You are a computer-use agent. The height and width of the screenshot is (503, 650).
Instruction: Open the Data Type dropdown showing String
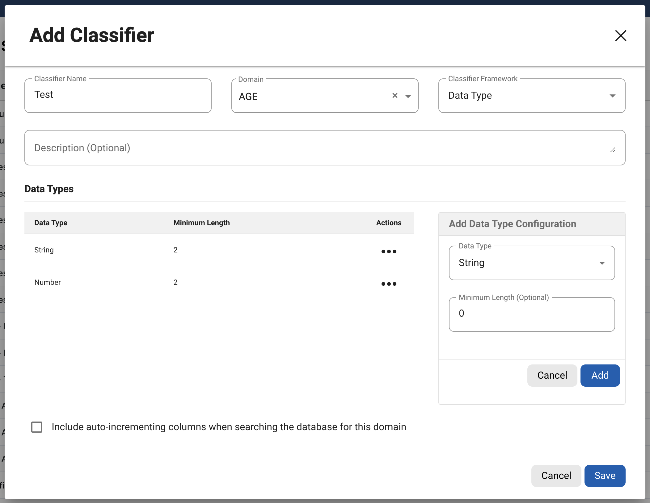coord(602,263)
